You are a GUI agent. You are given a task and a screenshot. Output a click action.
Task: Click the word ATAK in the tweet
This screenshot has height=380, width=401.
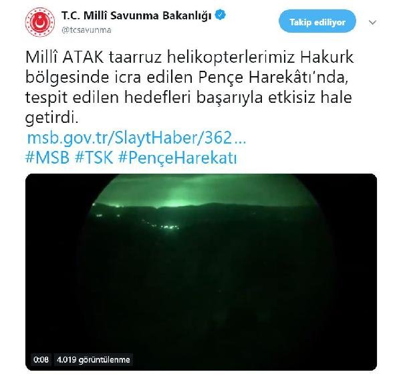pyautogui.click(x=83, y=57)
